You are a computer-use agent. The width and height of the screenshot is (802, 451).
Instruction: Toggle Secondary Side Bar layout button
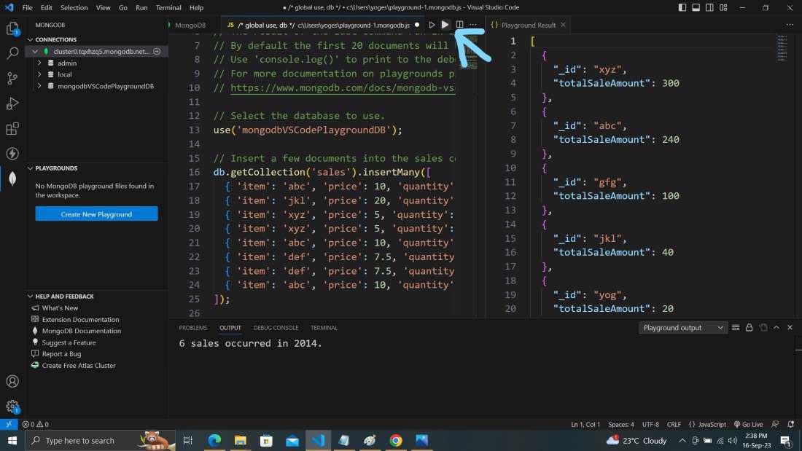point(709,7)
